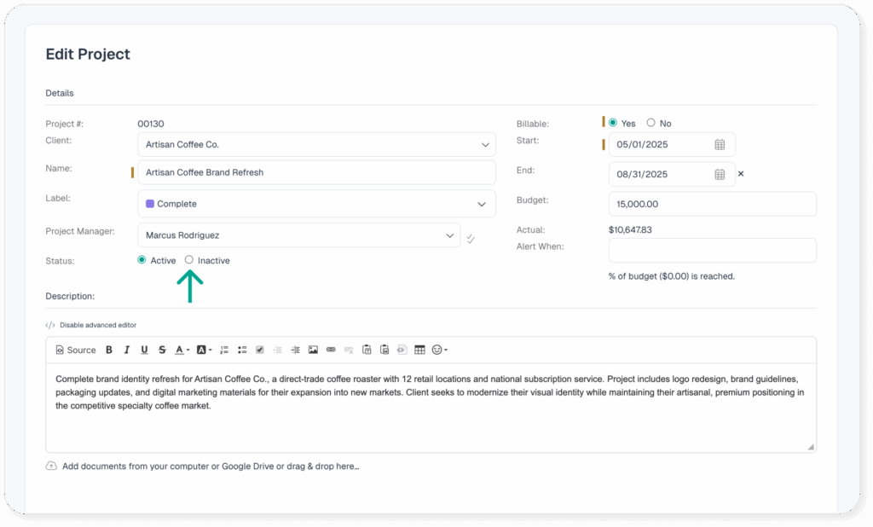Paste as plain text icon
This screenshot has height=527, width=873.
pyautogui.click(x=367, y=350)
